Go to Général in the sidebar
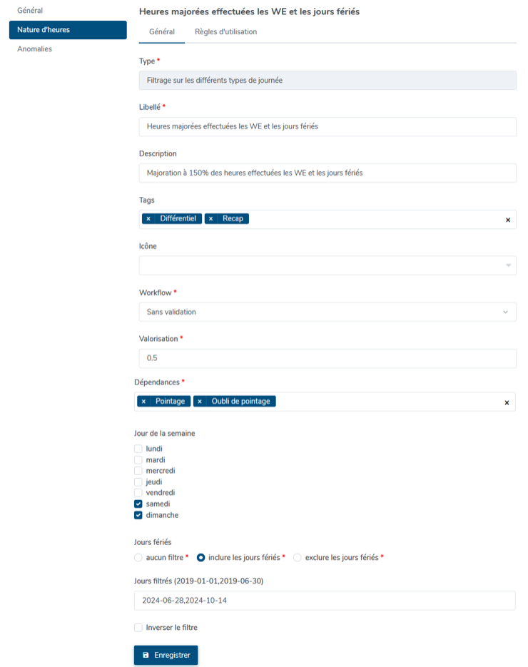Image resolution: width=528 pixels, height=667 pixels. coord(30,10)
